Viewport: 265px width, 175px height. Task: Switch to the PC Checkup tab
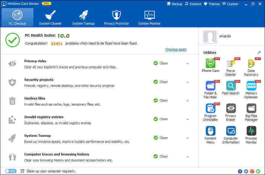point(17,17)
